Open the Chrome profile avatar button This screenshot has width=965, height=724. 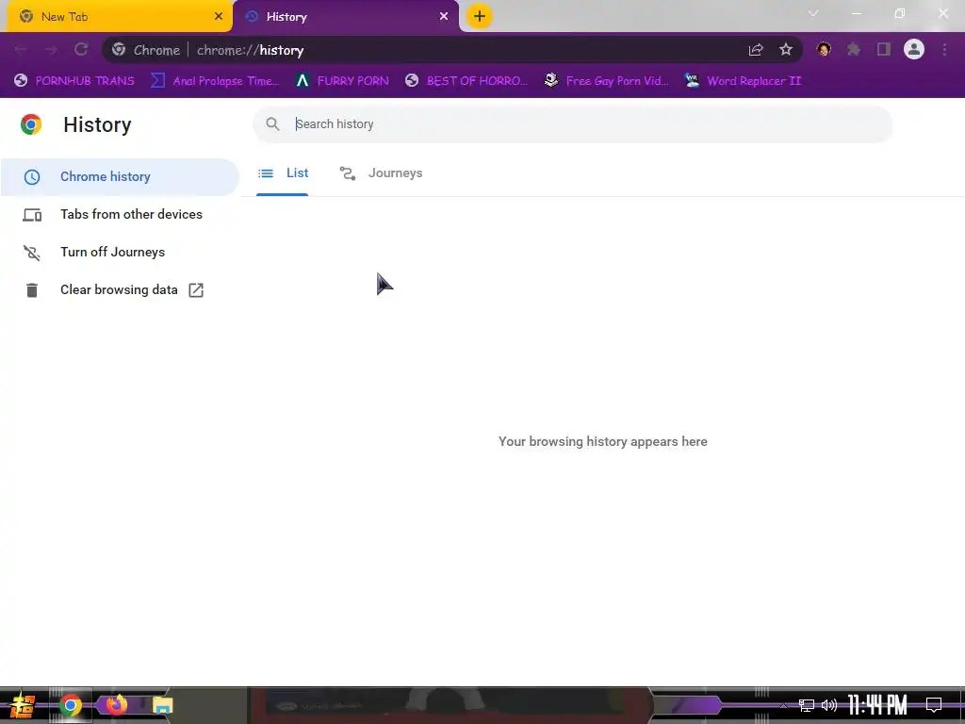tap(914, 49)
